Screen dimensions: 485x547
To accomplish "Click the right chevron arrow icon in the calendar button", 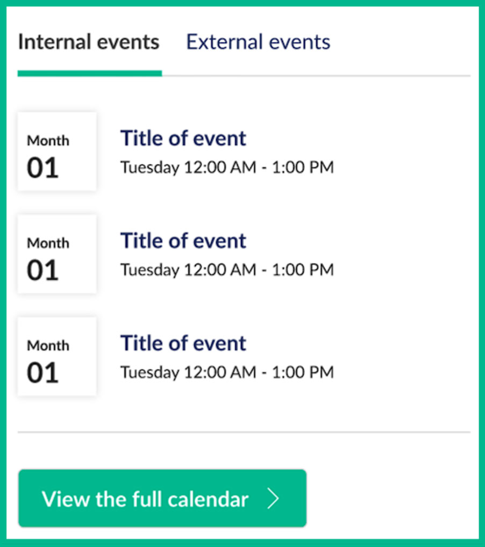I will click(x=274, y=499).
